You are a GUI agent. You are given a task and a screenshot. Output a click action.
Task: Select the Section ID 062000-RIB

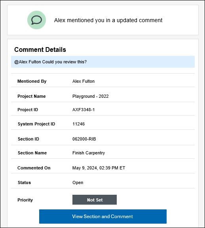(84, 139)
